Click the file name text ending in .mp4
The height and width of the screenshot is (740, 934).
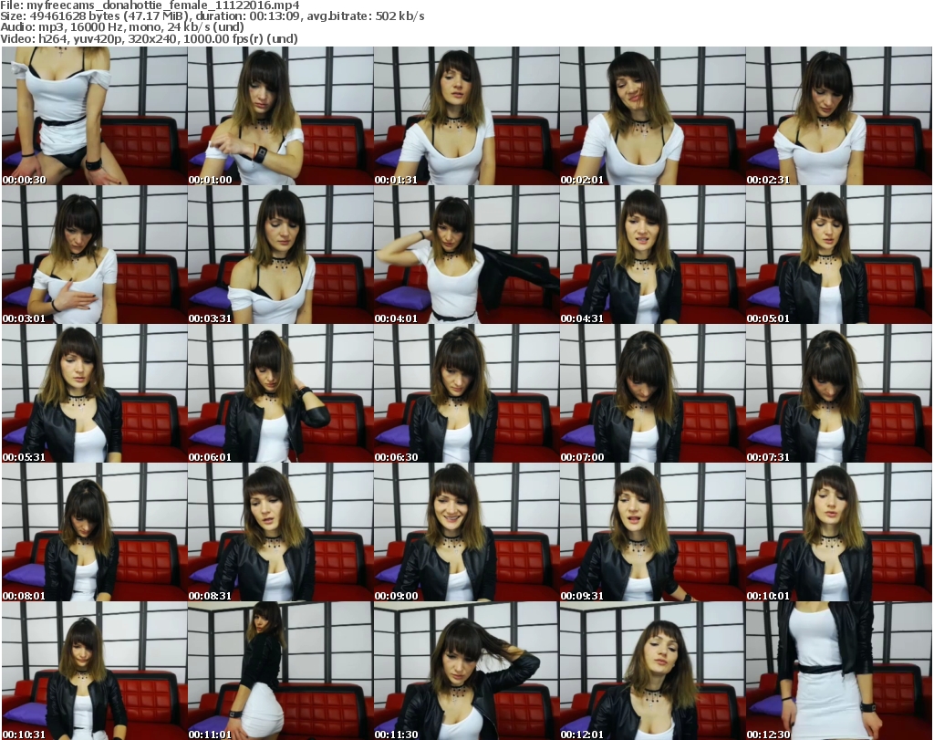tap(162, 5)
